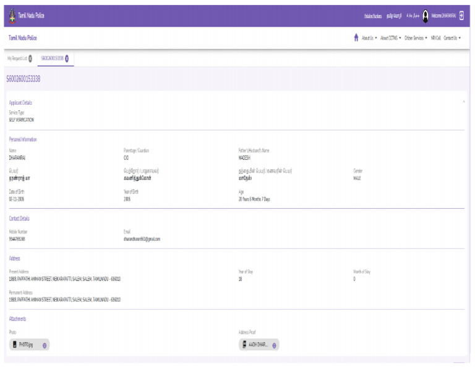Open the About CCTNS dropdown menu
The height and width of the screenshot is (368, 475).
[390, 38]
